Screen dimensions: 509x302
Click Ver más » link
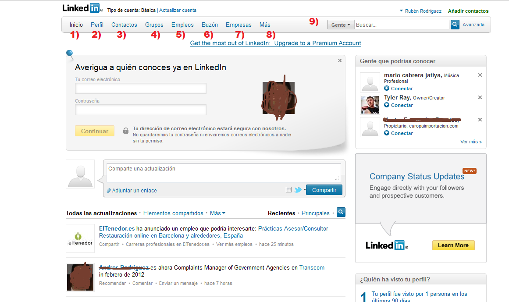pyautogui.click(x=471, y=142)
